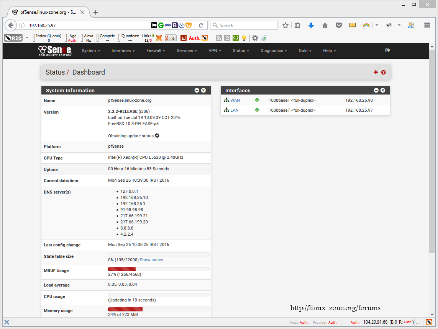Bookmark this page with star icon

[x=285, y=25]
